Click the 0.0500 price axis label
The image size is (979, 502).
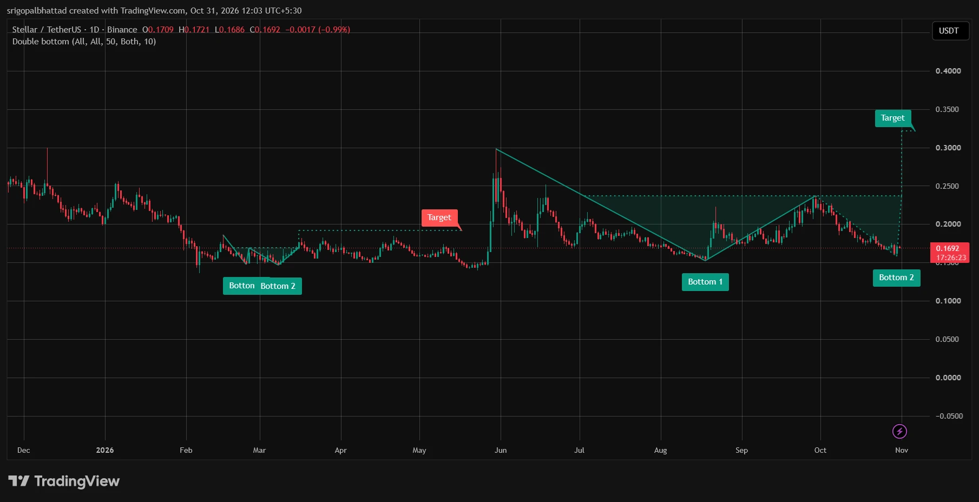point(947,339)
